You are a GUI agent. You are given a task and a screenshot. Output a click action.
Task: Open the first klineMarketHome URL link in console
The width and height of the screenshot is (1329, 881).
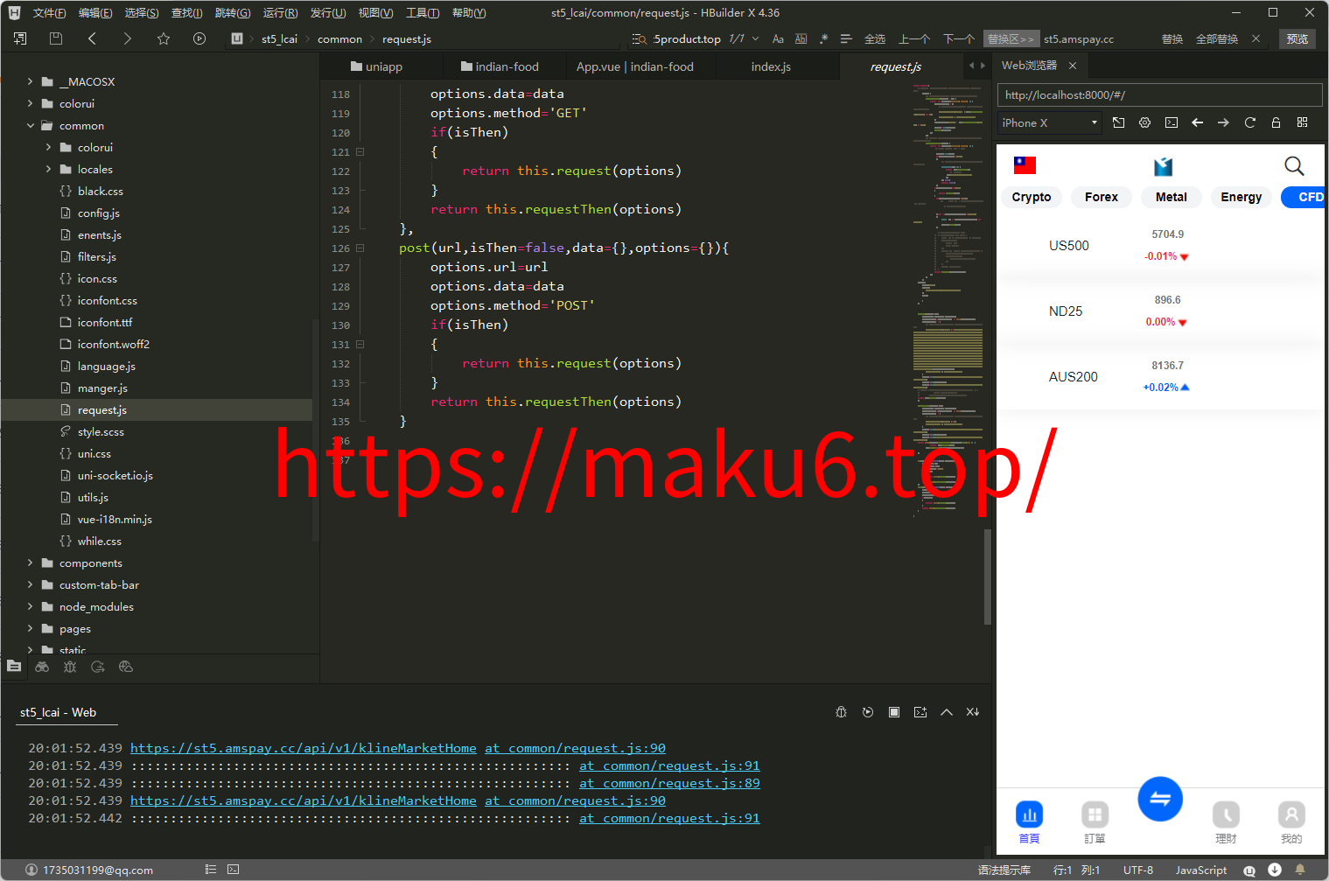(x=304, y=748)
